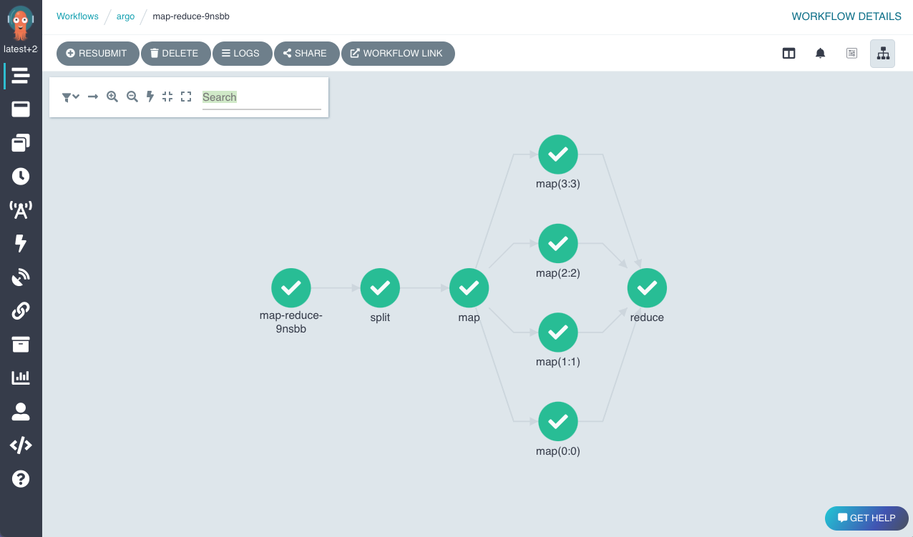Open the Reports chart icon in sidebar

[21, 378]
